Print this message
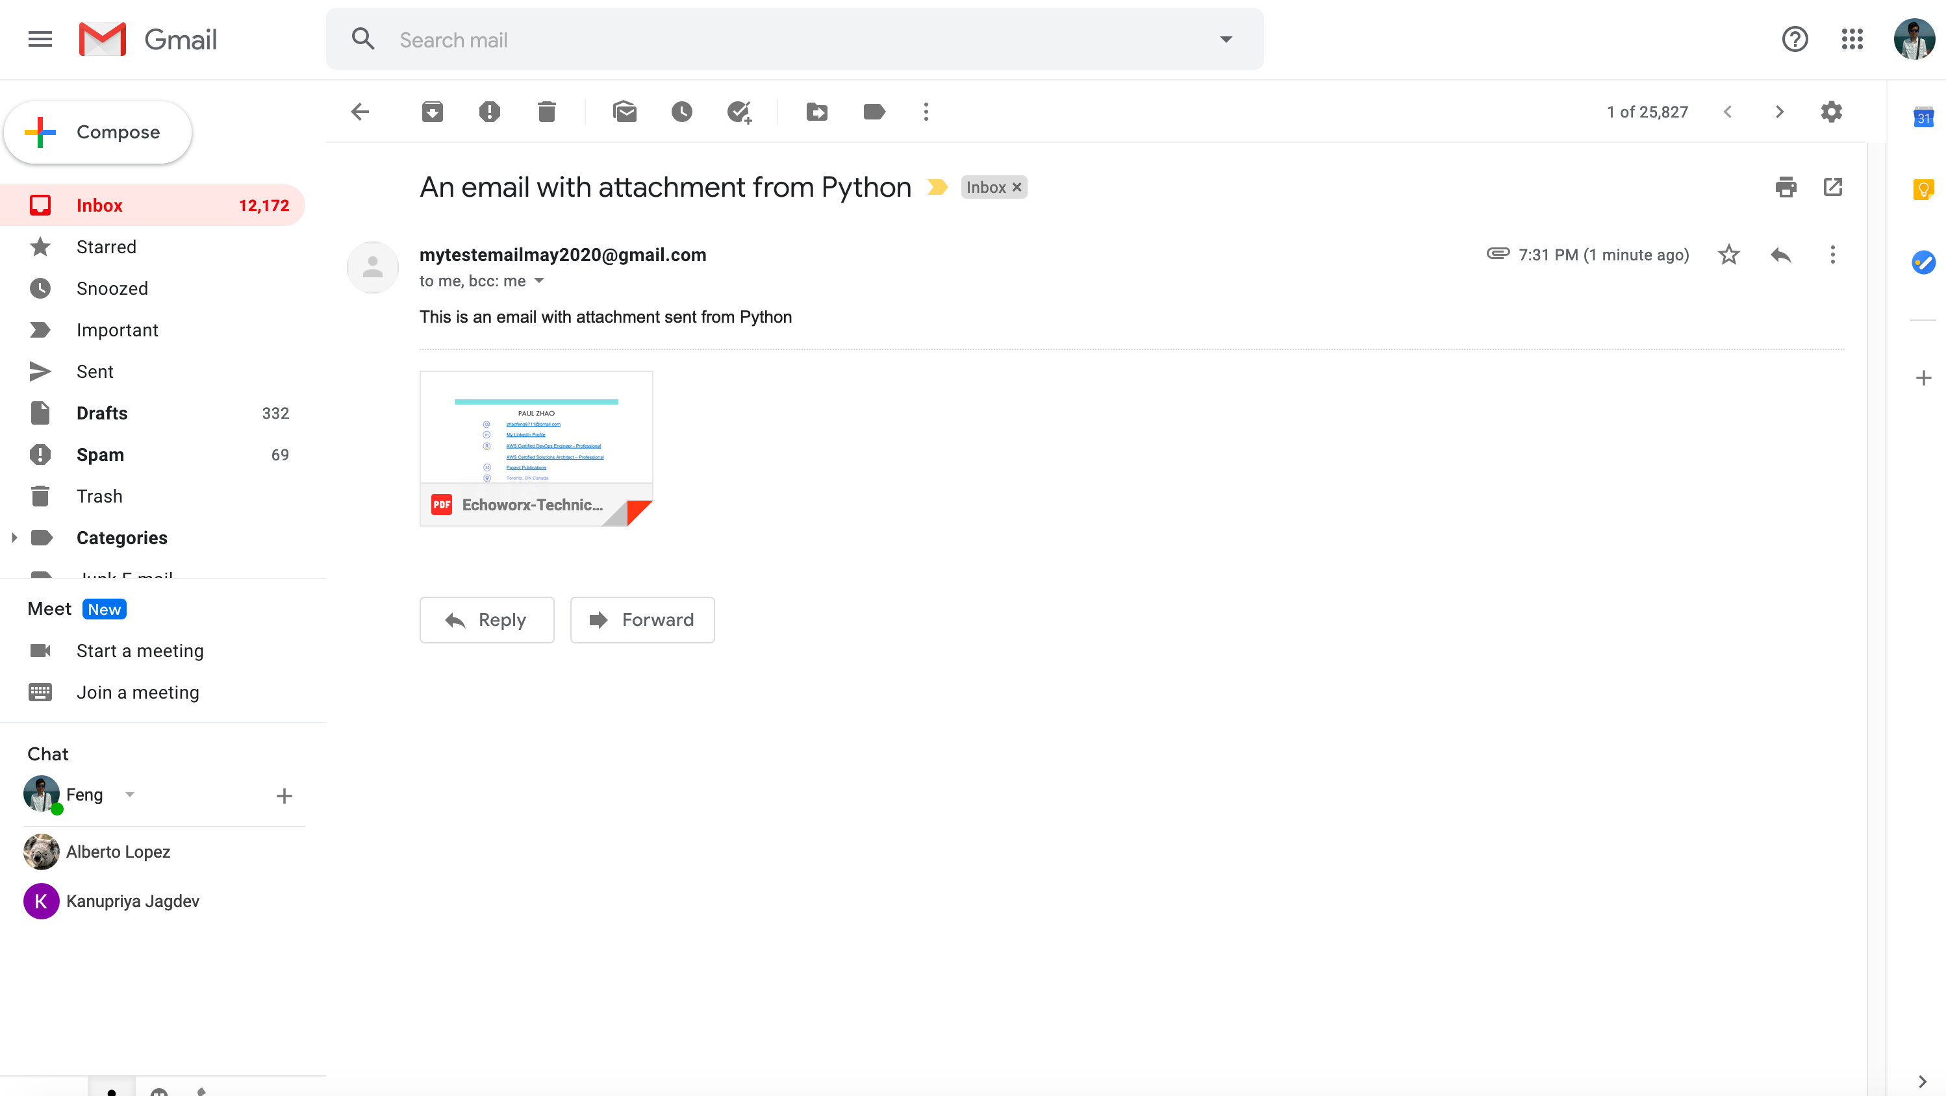 (x=1786, y=186)
